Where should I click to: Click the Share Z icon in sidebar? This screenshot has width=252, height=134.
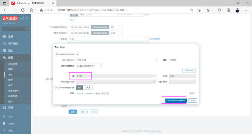click(4, 123)
